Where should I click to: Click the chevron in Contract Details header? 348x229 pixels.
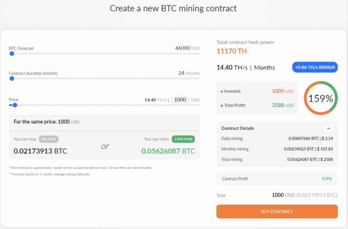tap(328, 128)
